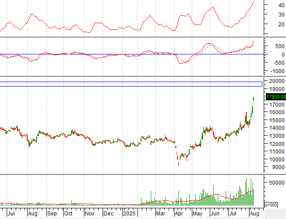Click the x1000 volume scale box
Screen dimensions: 286x219
271,205
